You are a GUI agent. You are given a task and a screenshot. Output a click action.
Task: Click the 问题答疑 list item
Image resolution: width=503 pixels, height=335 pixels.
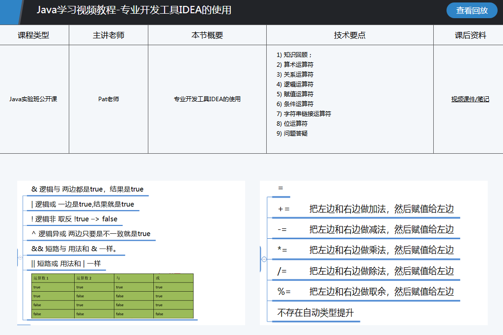(295, 134)
